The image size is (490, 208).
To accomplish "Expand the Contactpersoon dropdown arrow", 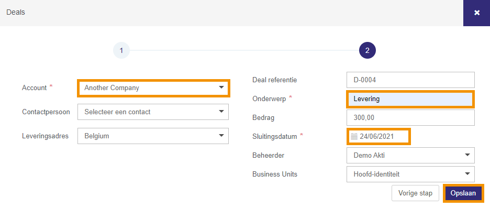I will (x=221, y=112).
